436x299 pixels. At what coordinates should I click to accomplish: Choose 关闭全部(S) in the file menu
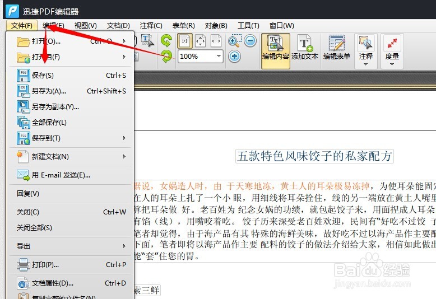(x=70, y=228)
